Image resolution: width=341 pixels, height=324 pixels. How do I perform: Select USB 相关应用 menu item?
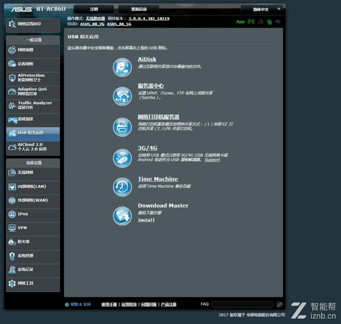pos(33,133)
